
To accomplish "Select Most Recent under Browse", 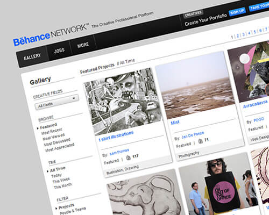I will pos(52,131).
